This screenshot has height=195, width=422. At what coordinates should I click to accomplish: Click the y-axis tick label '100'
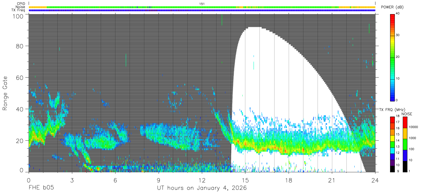(19, 16)
